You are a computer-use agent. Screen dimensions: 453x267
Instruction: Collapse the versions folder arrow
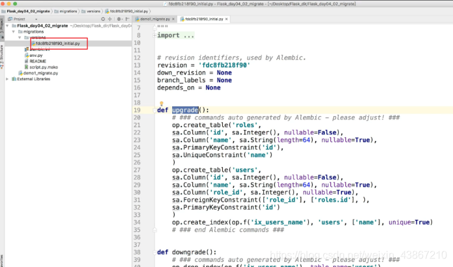(20, 38)
